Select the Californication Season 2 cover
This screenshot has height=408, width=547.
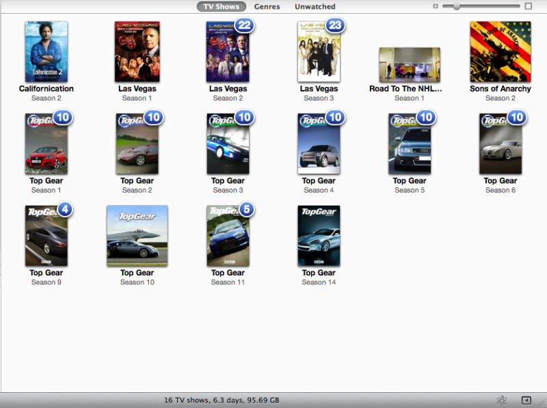[x=46, y=52]
